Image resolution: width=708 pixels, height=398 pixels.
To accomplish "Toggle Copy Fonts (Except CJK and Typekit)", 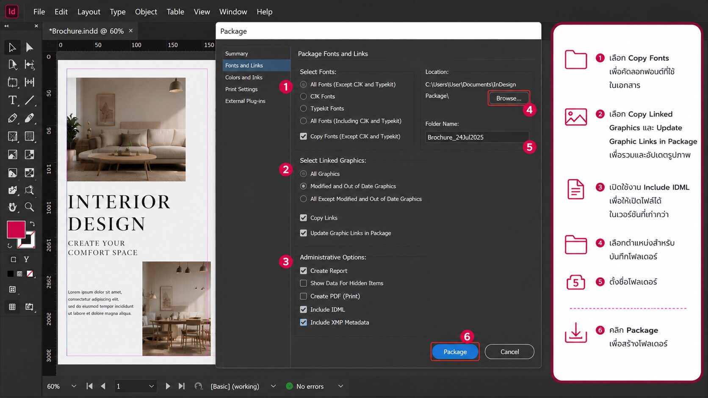I will coord(303,136).
